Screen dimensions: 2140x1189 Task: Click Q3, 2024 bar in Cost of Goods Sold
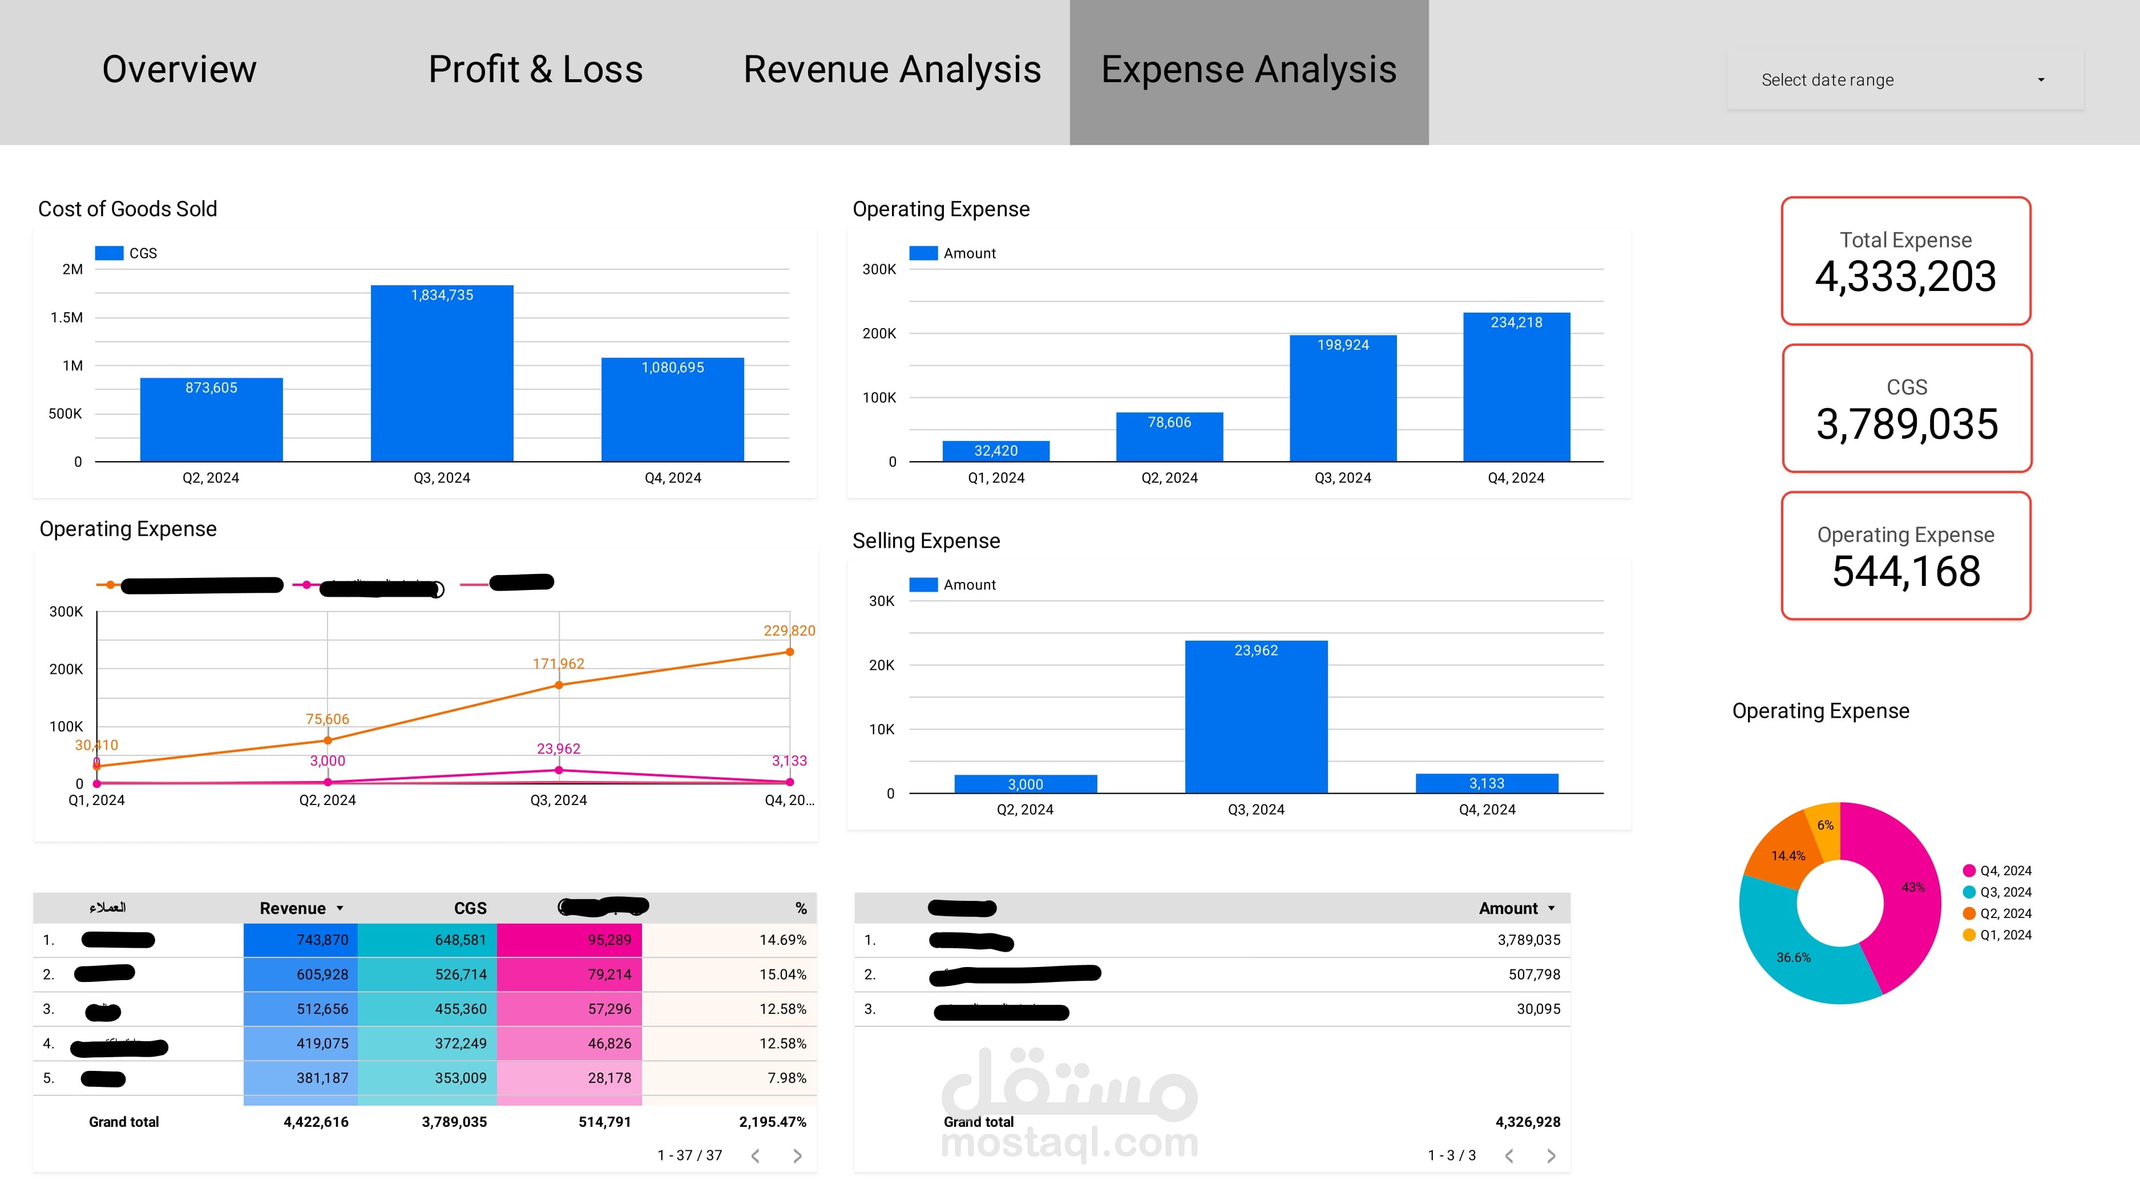click(x=441, y=374)
